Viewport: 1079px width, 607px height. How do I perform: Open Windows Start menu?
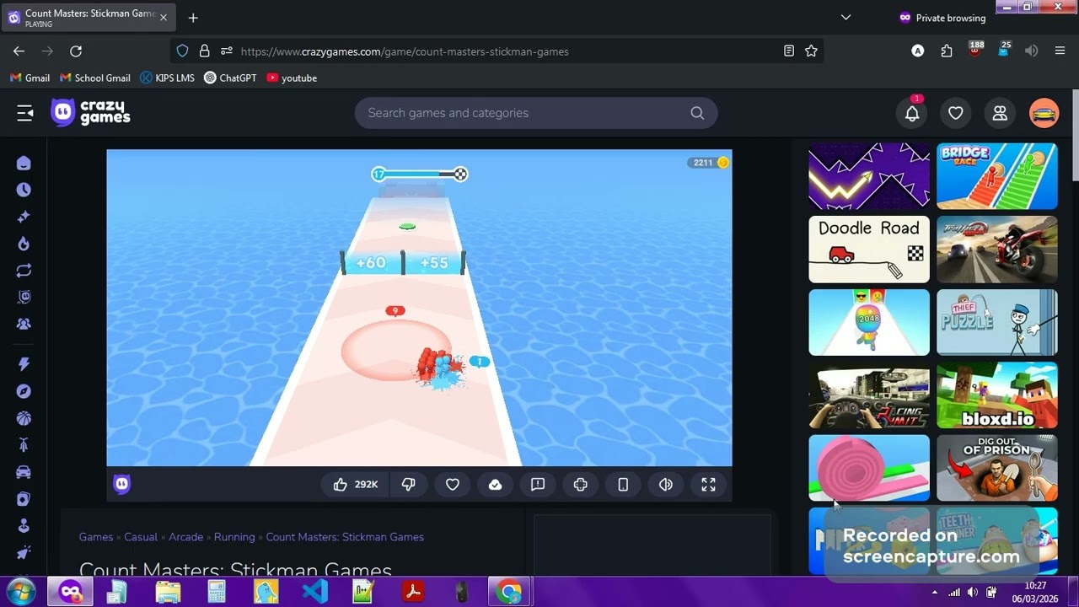coord(19,591)
